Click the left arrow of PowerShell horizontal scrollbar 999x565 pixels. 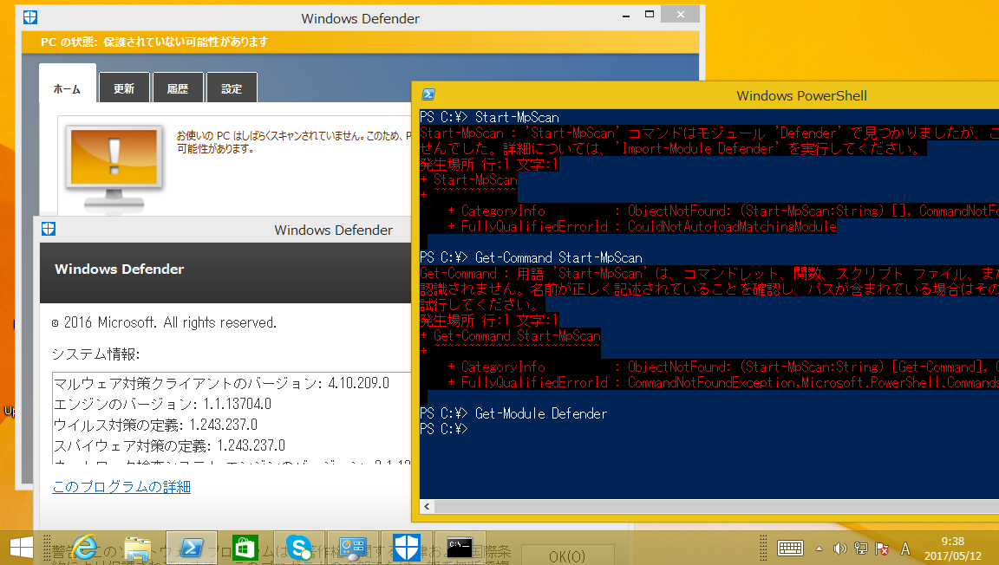click(427, 506)
